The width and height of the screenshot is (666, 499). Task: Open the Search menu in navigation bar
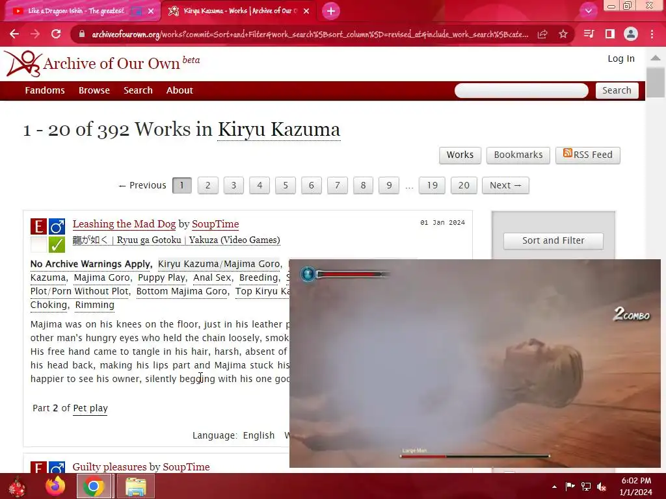click(138, 90)
